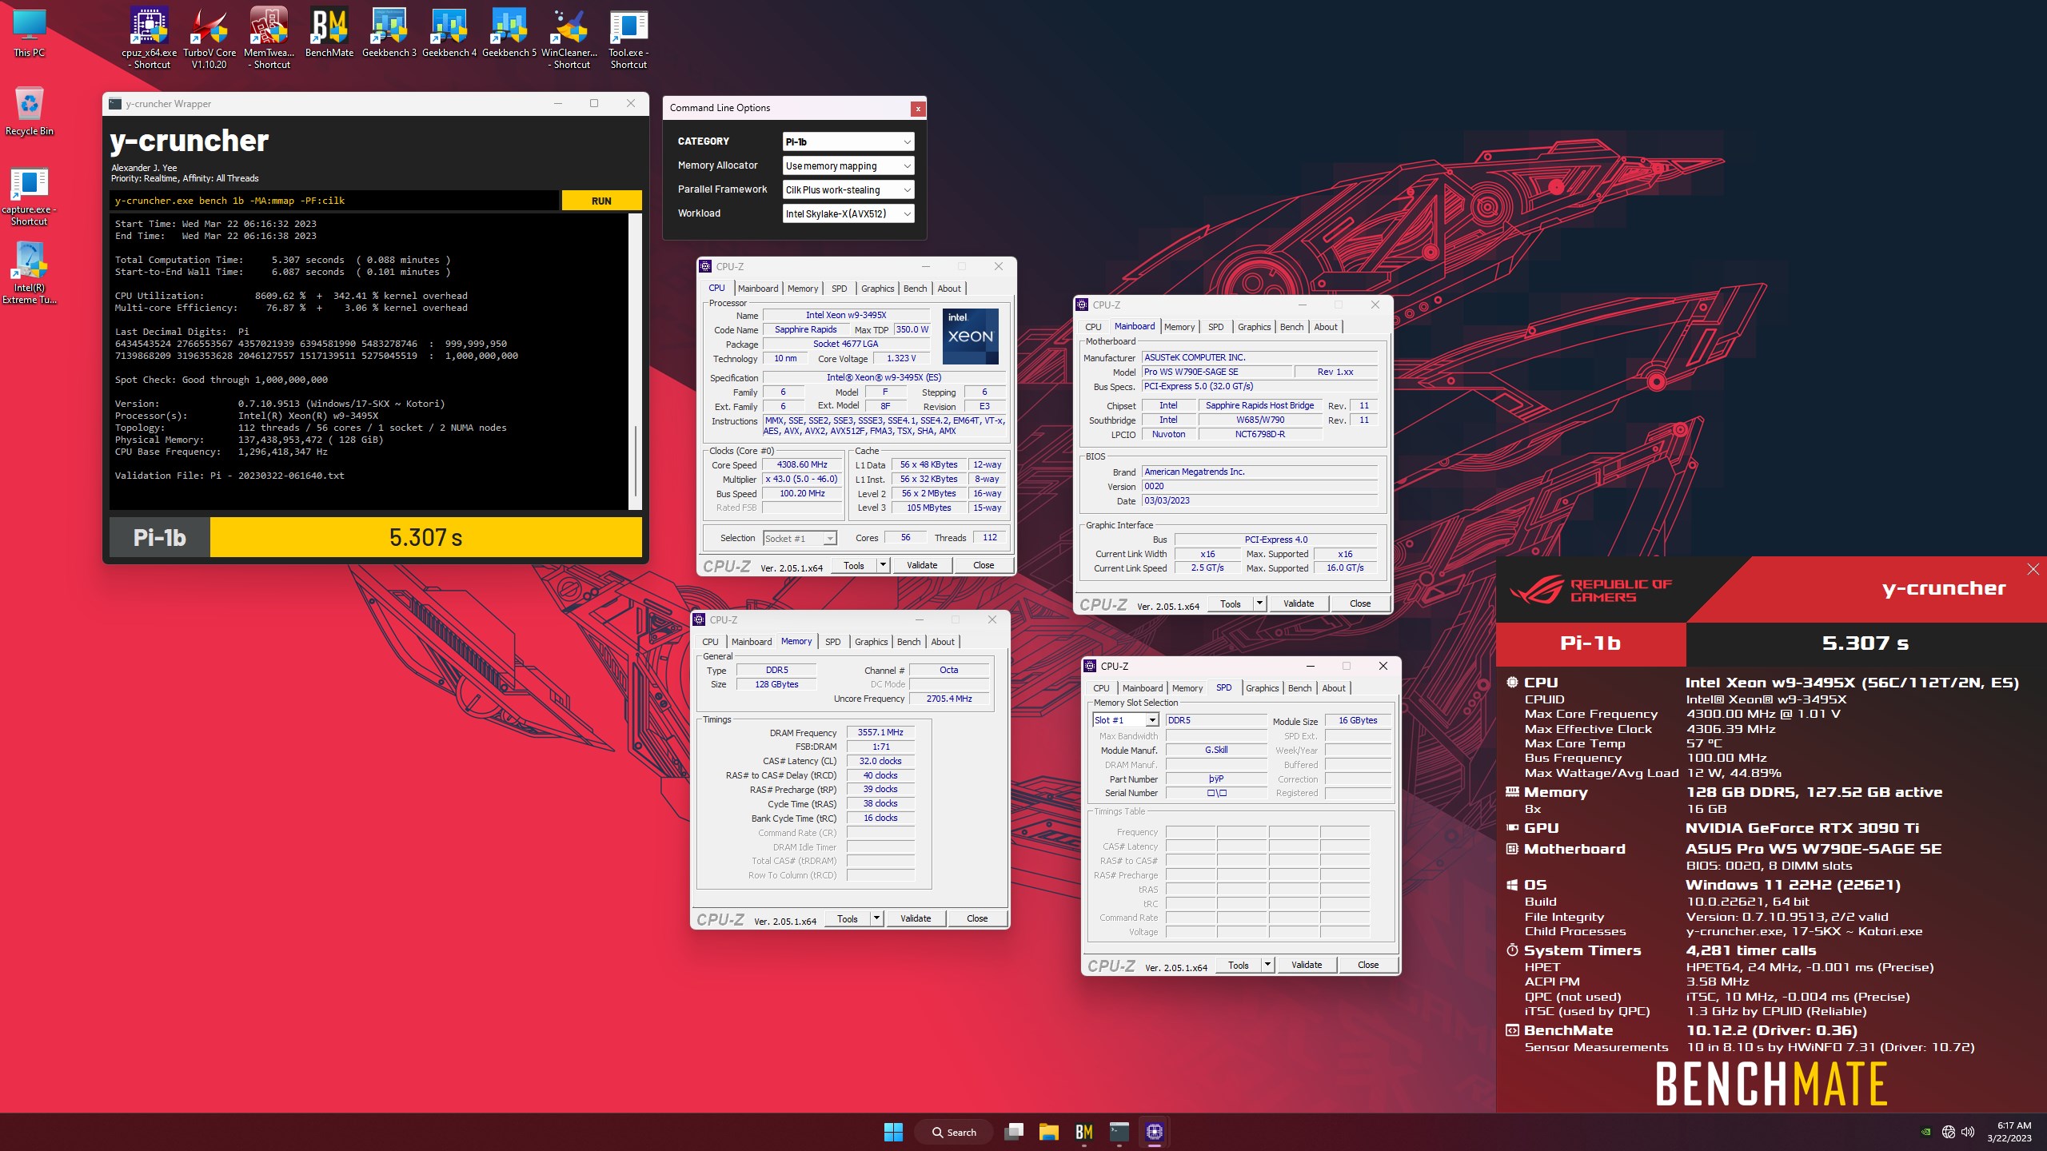2047x1151 pixels.
Task: Close the Command Line Options window
Action: pyautogui.click(x=918, y=109)
